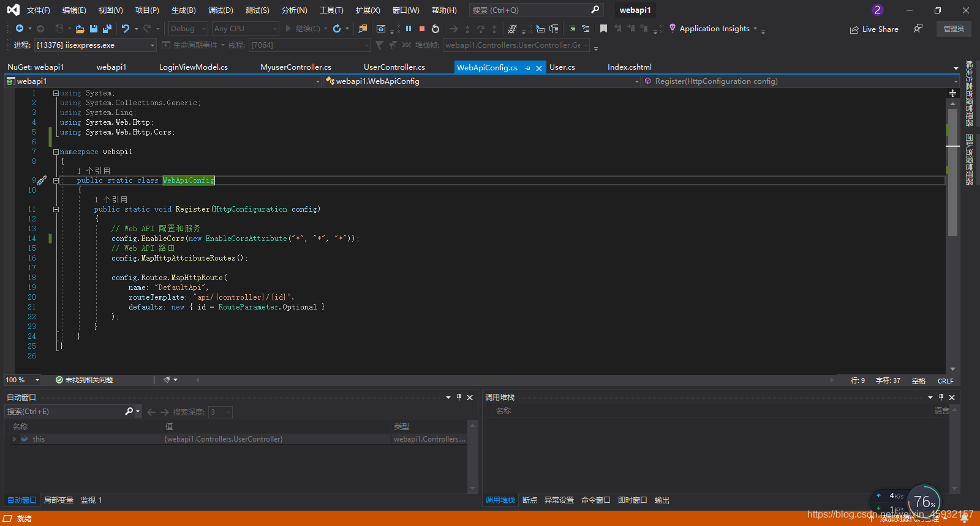Toggle auto-hide pin of 调用堆栈 panel
The width and height of the screenshot is (980, 526).
click(941, 397)
